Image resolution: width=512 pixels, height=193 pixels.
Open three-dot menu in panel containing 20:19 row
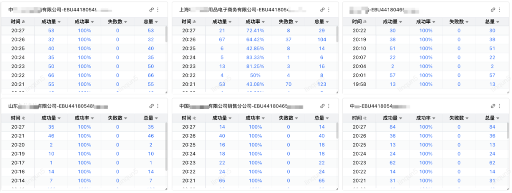pos(499,10)
